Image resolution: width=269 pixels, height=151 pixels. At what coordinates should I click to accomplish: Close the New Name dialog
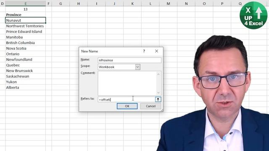[156, 51]
